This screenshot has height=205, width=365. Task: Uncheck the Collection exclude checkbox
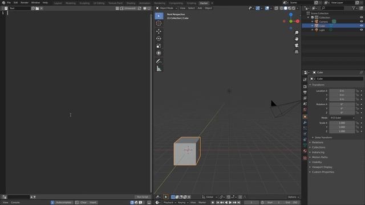(x=313, y=18)
